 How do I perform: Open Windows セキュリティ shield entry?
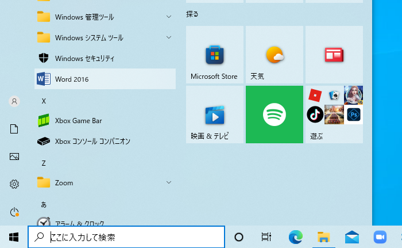(105, 58)
